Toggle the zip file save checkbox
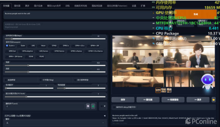220x127 pixels. [x=114, y=107]
